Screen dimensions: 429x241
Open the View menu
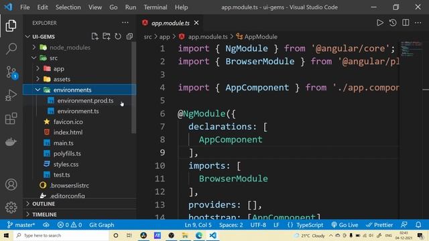click(x=95, y=7)
